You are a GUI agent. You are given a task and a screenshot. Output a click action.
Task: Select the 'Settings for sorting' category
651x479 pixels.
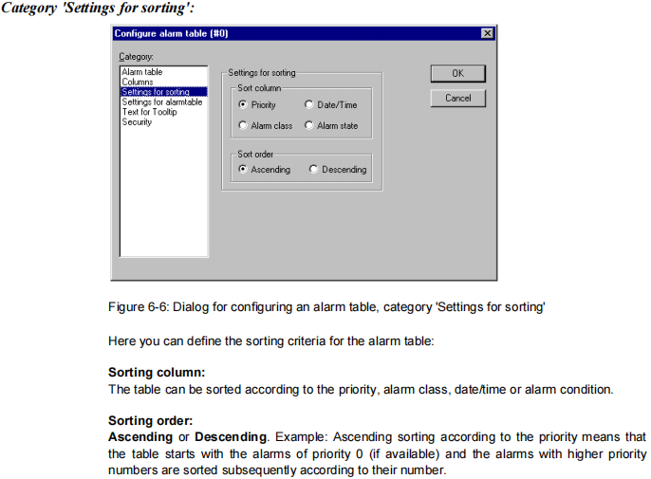(x=156, y=92)
